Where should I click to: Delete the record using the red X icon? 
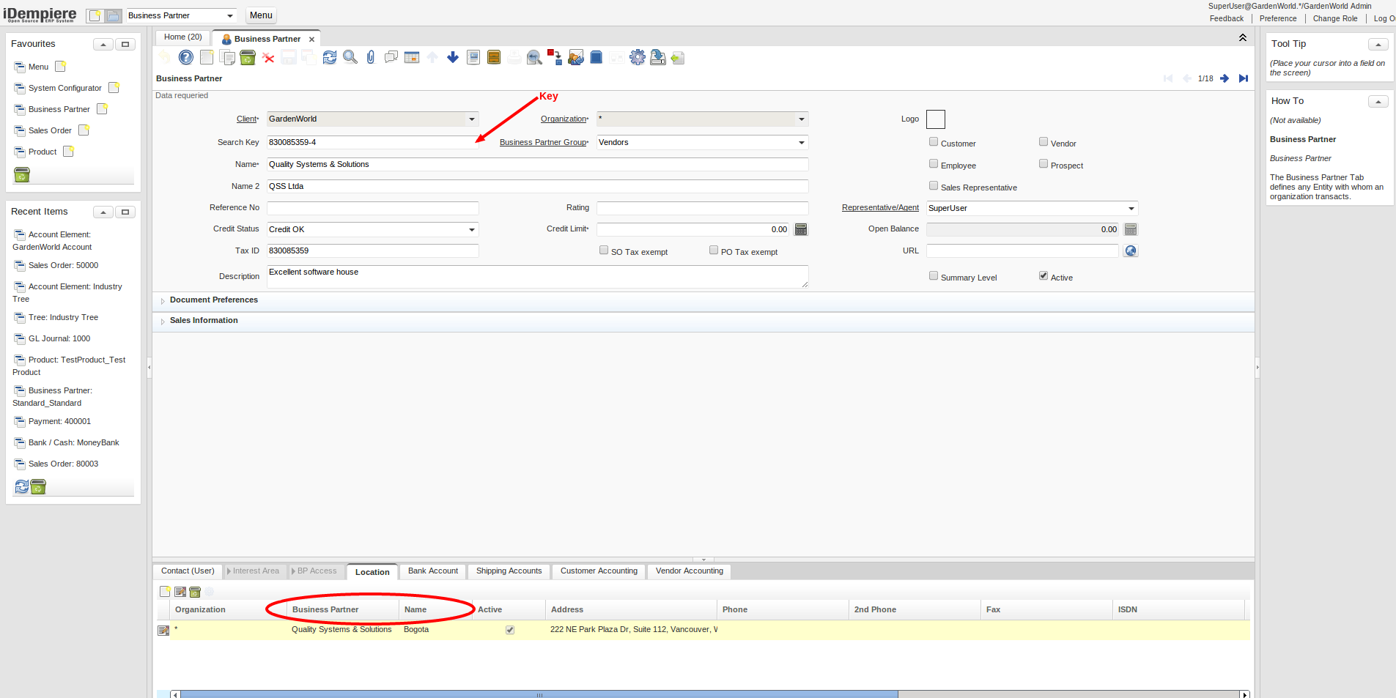(x=268, y=57)
